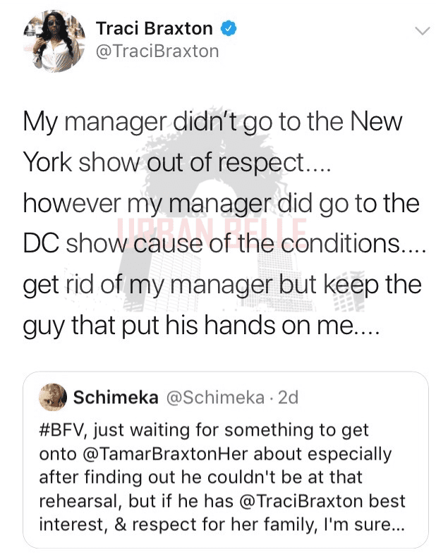The width and height of the screenshot is (436, 557).
Task: Open the tweet options chevron menu
Action: coord(422,31)
